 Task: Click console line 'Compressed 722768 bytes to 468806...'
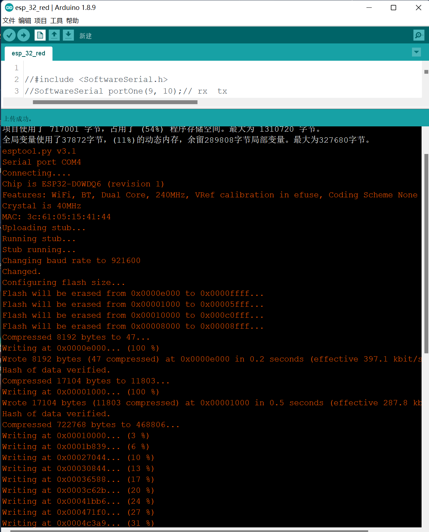(x=91, y=425)
